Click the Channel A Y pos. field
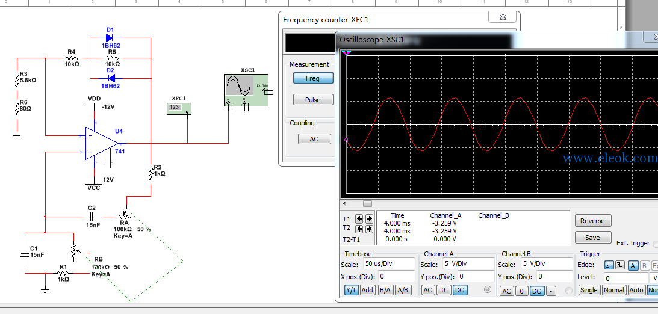This screenshot has height=314, width=658. 476,276
